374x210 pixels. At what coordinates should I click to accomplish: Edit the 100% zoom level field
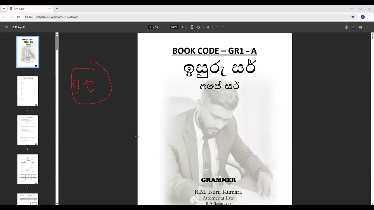174,27
